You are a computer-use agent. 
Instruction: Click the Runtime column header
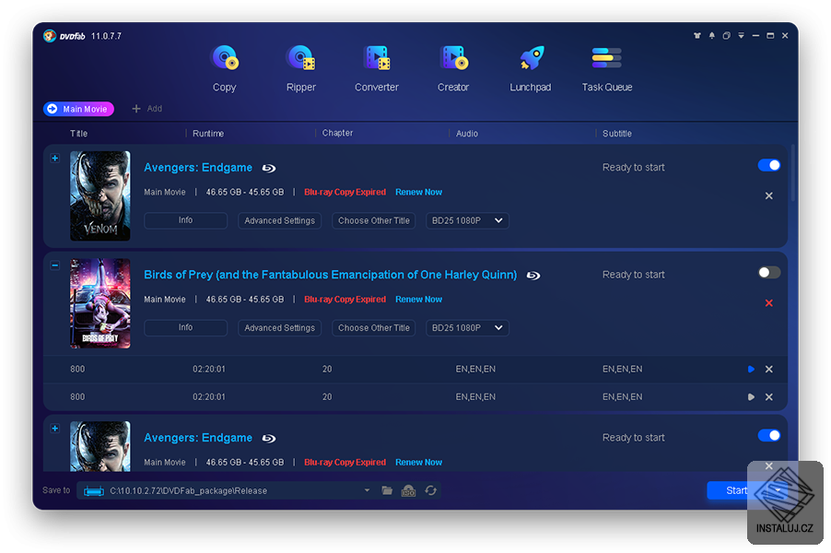coord(208,134)
